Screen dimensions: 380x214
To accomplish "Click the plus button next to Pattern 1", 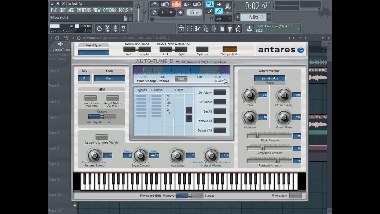I will (269, 17).
